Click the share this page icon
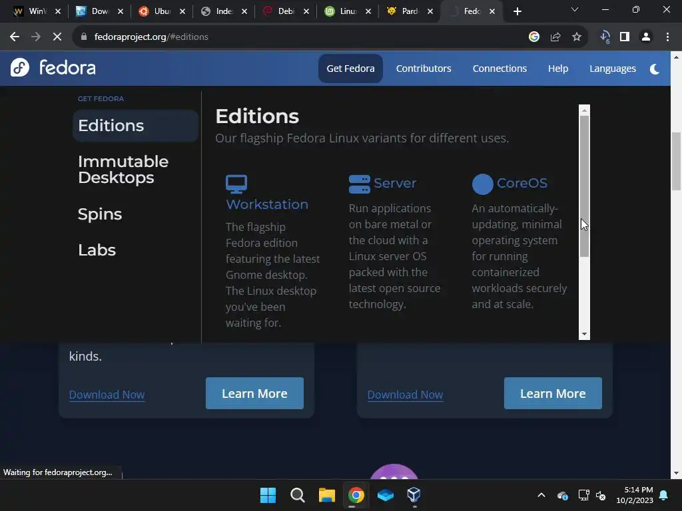Screen dimensions: 682x511 point(555,37)
